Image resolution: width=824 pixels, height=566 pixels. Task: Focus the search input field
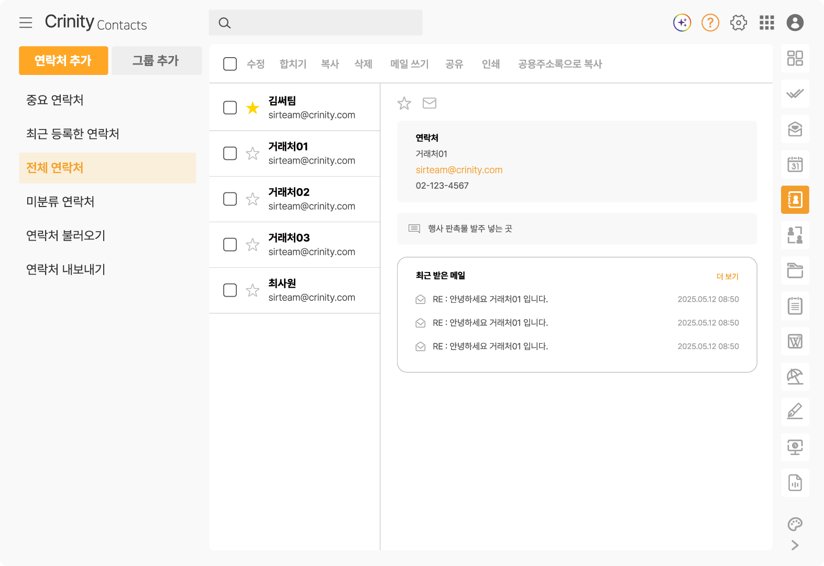(x=315, y=23)
